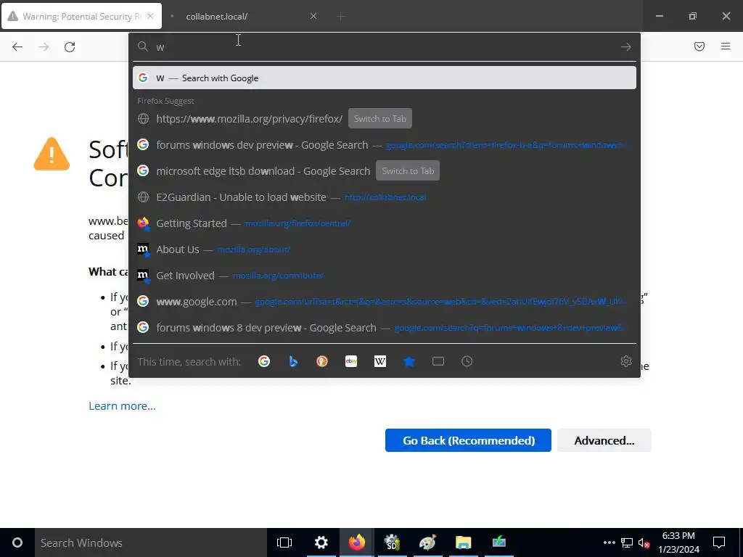The width and height of the screenshot is (743, 557).
Task: Open the Windows Start button
Action: [x=17, y=542]
